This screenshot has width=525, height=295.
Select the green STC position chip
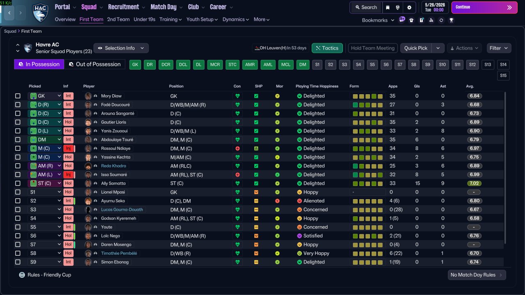click(x=233, y=64)
